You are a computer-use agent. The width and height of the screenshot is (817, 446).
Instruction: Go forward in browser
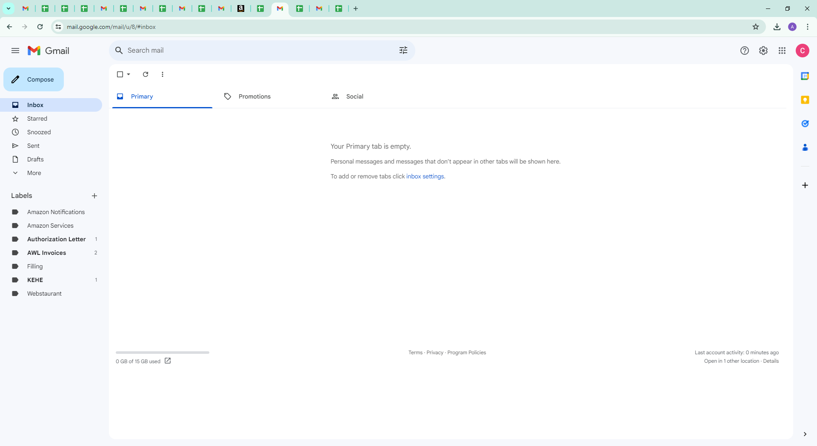[x=25, y=27]
